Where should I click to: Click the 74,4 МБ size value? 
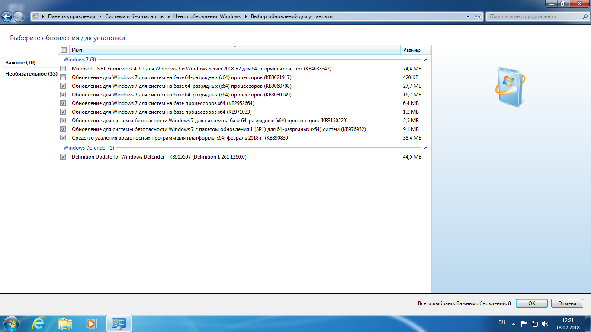pos(412,69)
